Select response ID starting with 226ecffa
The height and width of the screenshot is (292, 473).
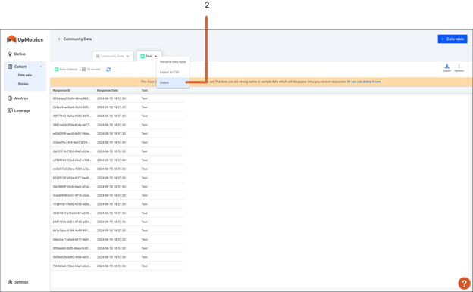(x=71, y=142)
